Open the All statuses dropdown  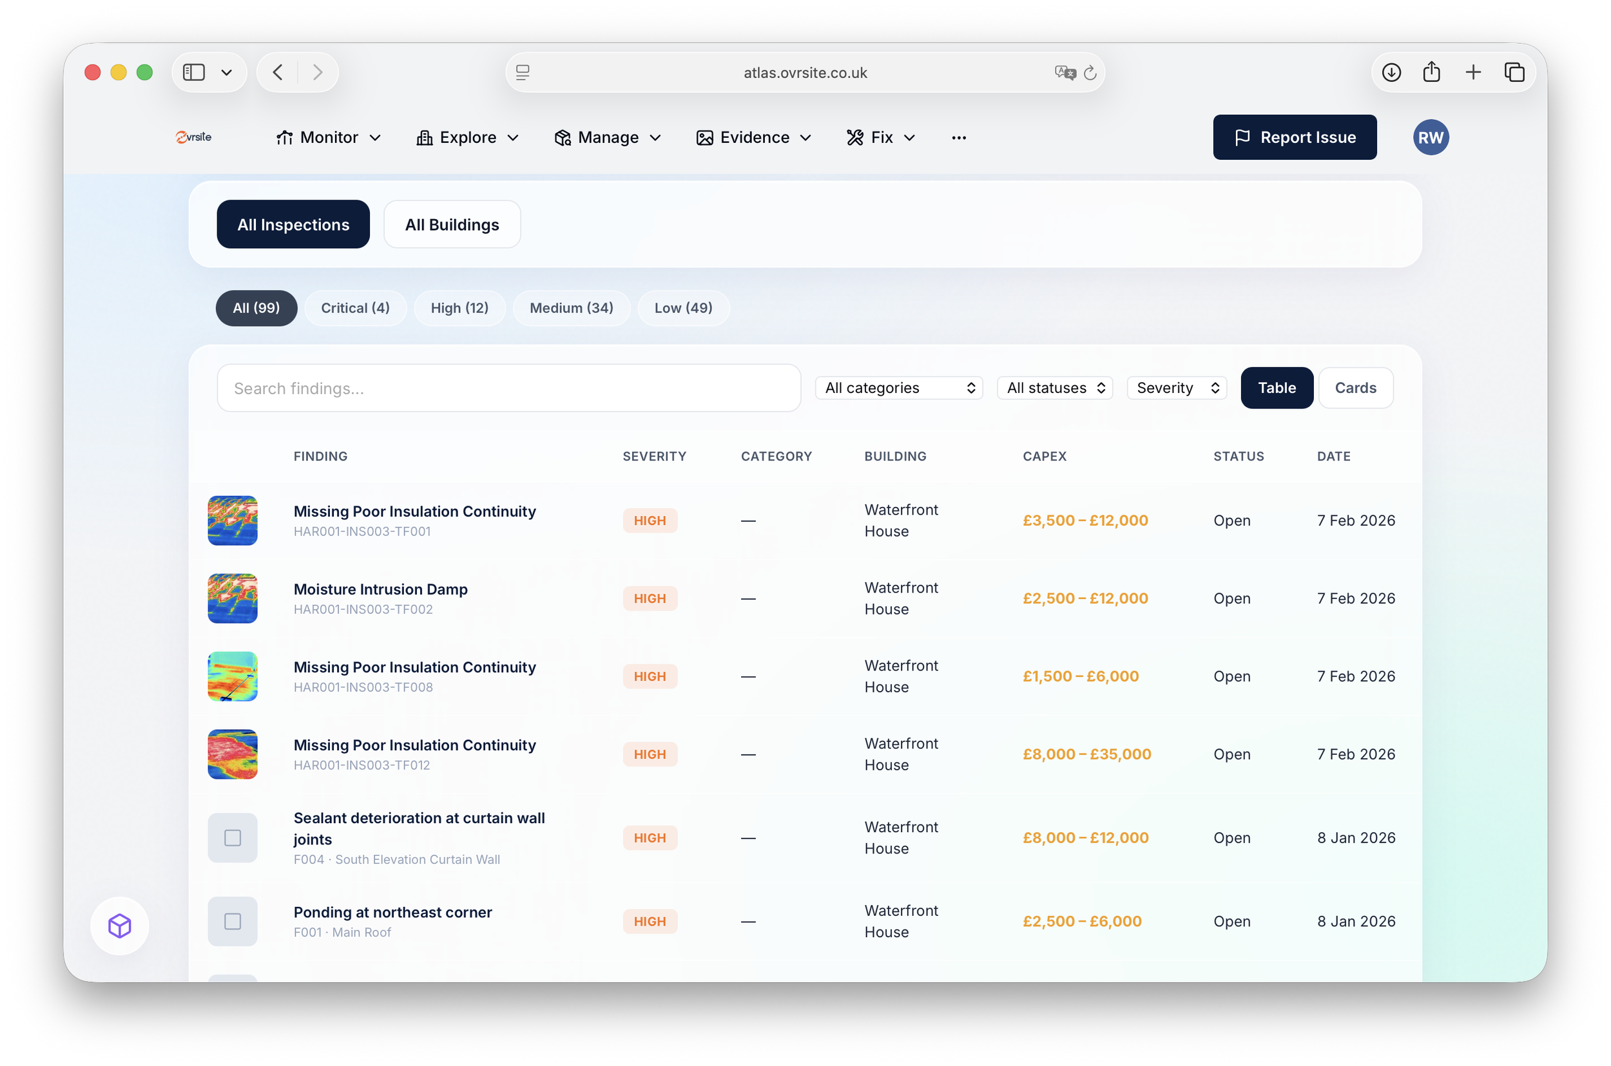[x=1054, y=388]
